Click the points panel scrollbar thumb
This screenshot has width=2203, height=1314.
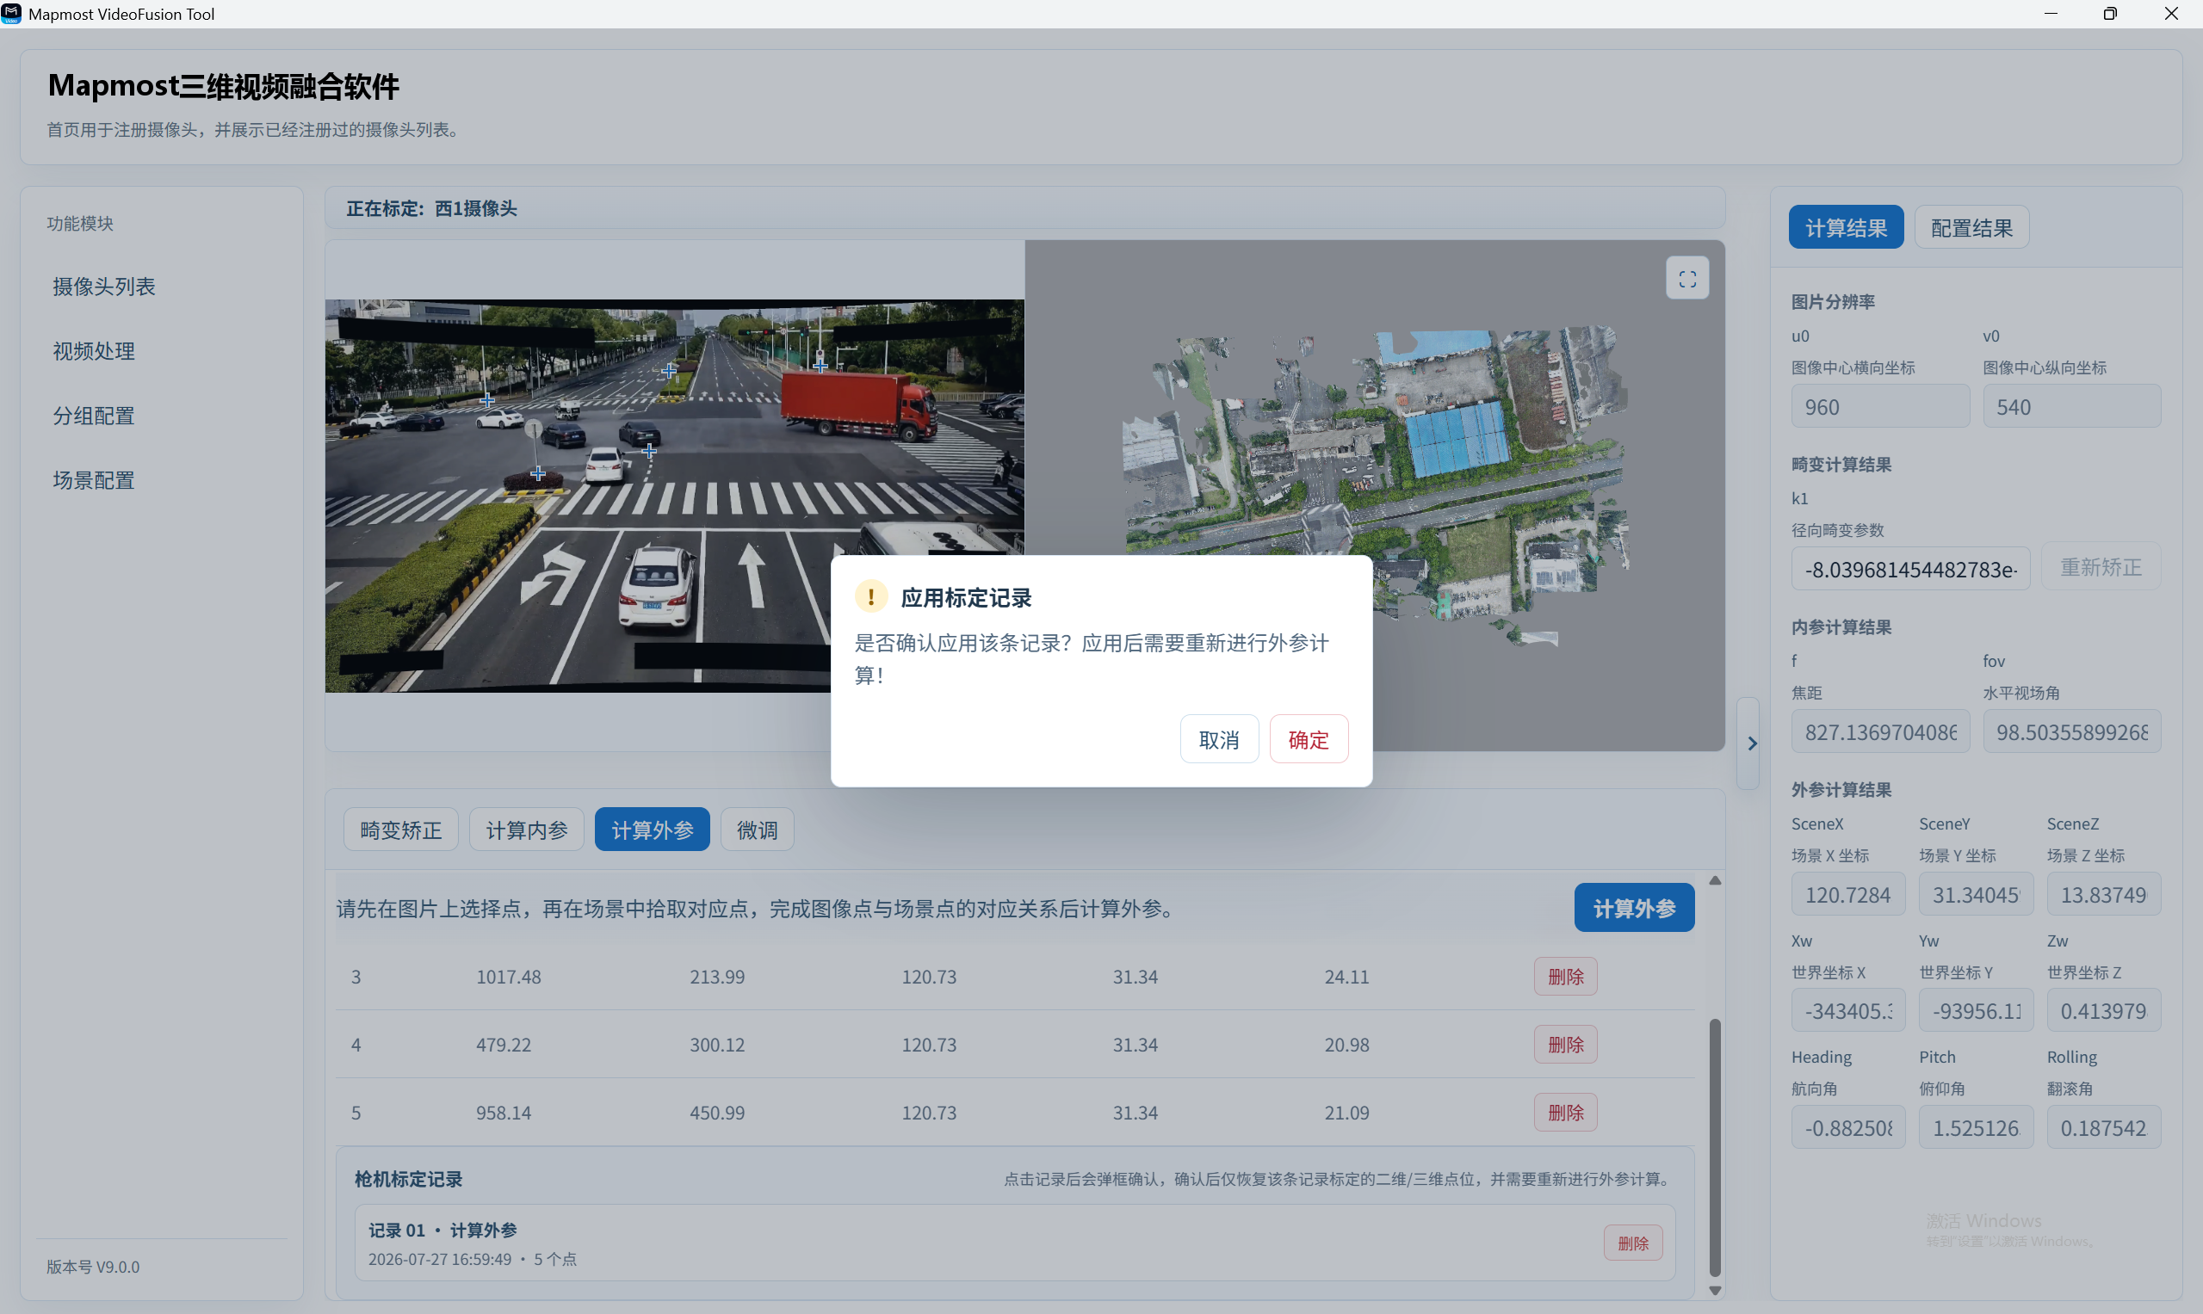(x=1714, y=1147)
